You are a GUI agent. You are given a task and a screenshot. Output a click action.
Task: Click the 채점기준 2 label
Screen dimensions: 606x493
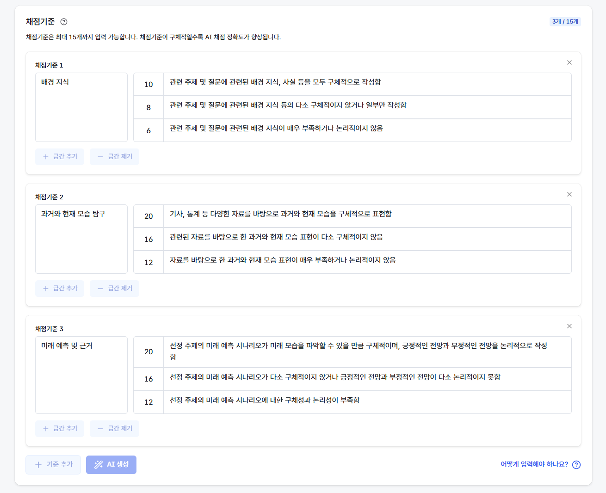49,197
